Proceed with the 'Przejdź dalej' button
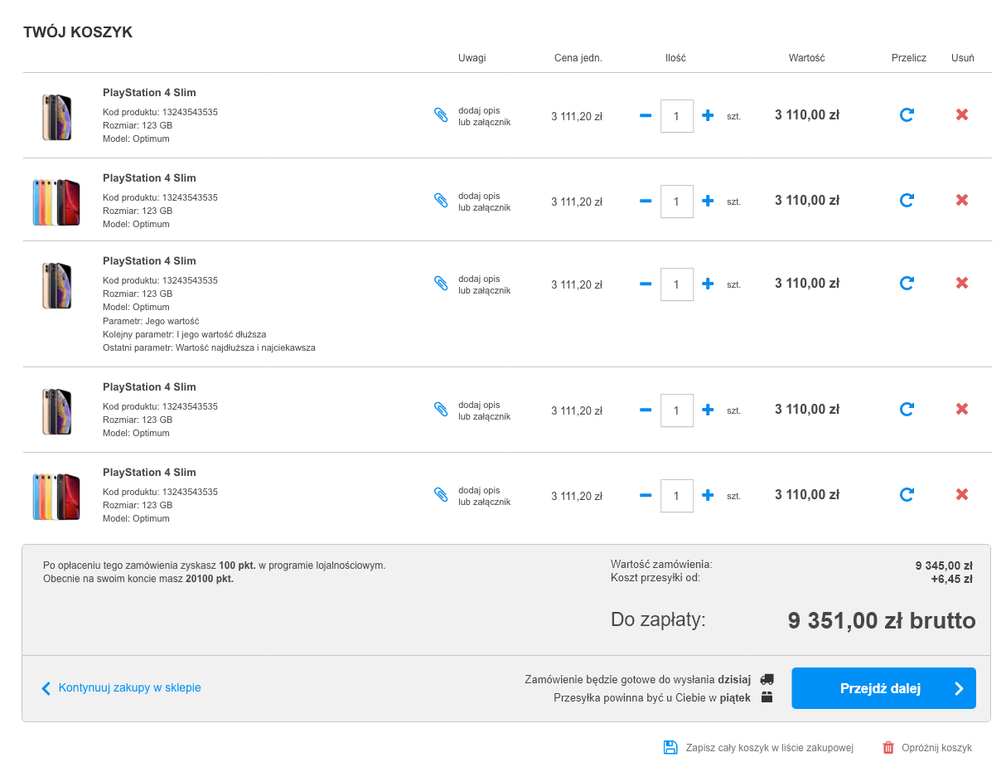 click(x=883, y=688)
